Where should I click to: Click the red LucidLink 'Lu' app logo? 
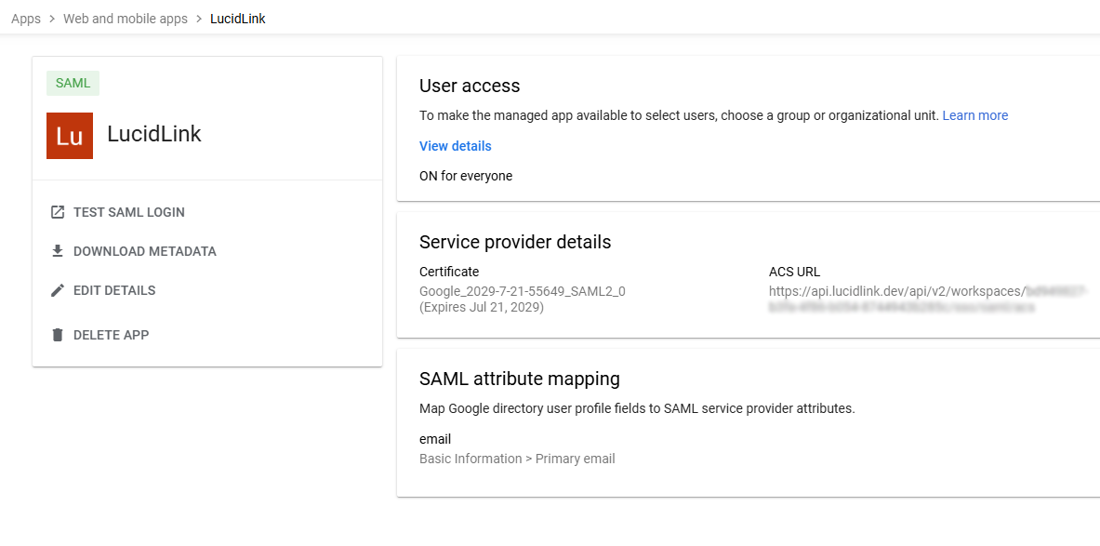pos(70,136)
